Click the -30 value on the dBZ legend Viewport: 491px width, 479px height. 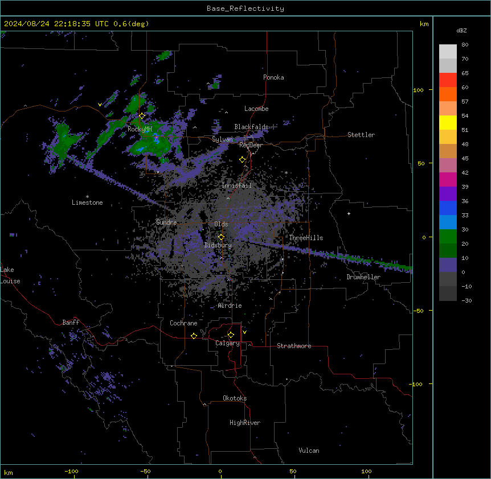coord(467,300)
